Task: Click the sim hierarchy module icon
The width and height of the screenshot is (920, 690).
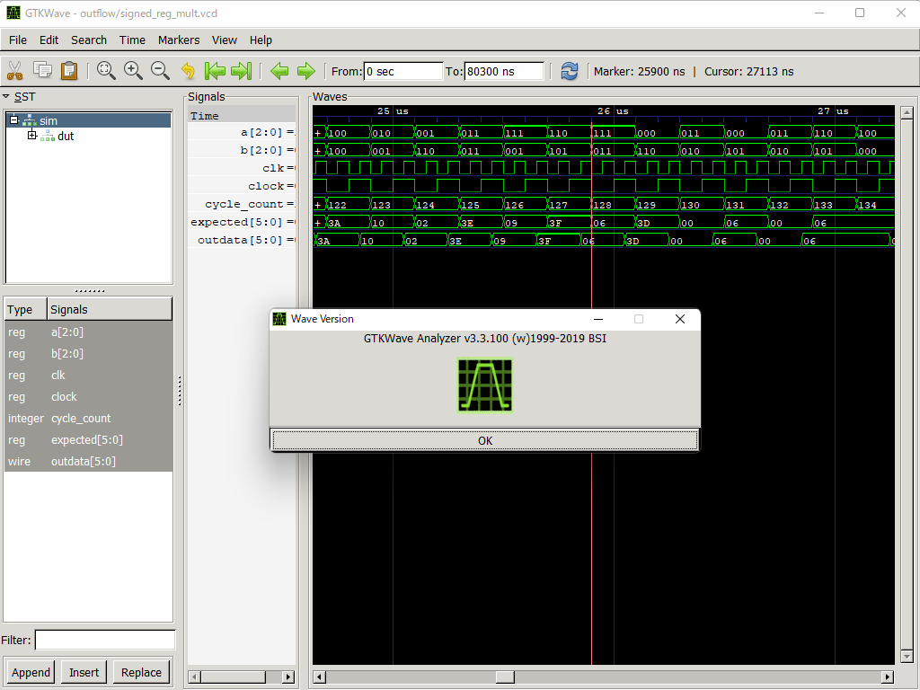Action: [30, 121]
